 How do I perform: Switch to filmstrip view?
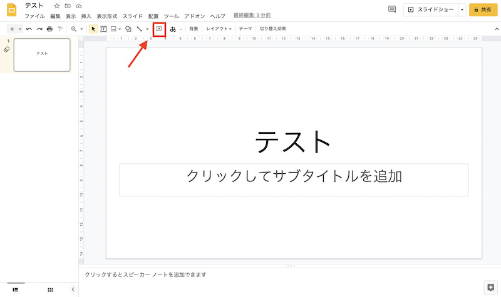(x=16, y=289)
